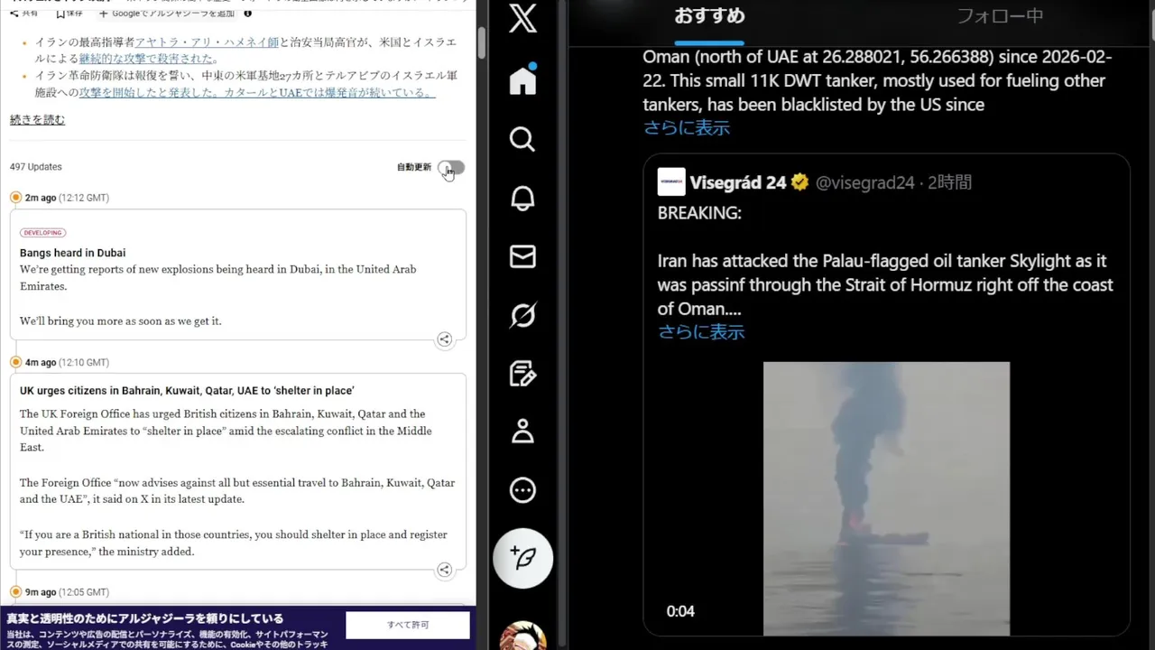This screenshot has width=1155, height=650.
Task: Open X profile person icon
Action: [522, 432]
